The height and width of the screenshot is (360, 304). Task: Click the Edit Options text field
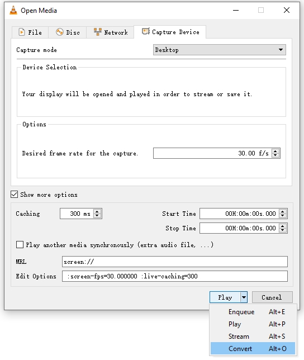(x=174, y=276)
